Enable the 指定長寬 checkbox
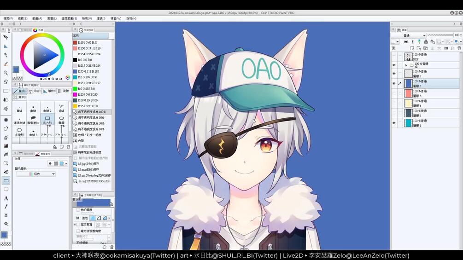 [x=78, y=225]
